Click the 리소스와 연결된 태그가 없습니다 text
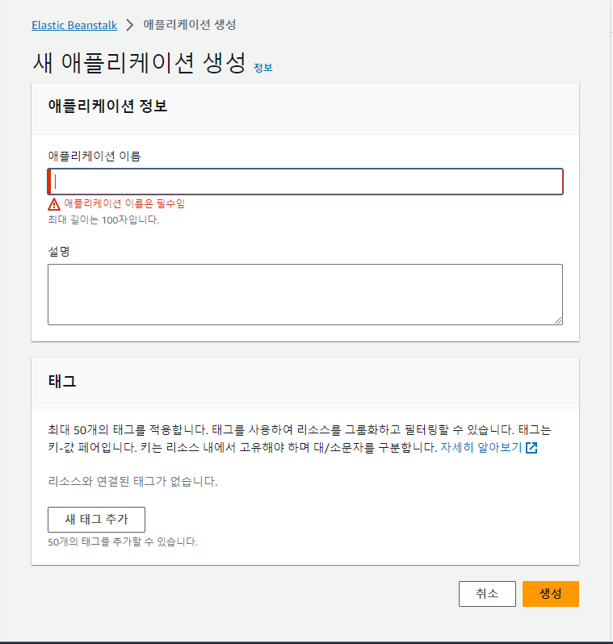The height and width of the screenshot is (644, 613). tap(132, 481)
